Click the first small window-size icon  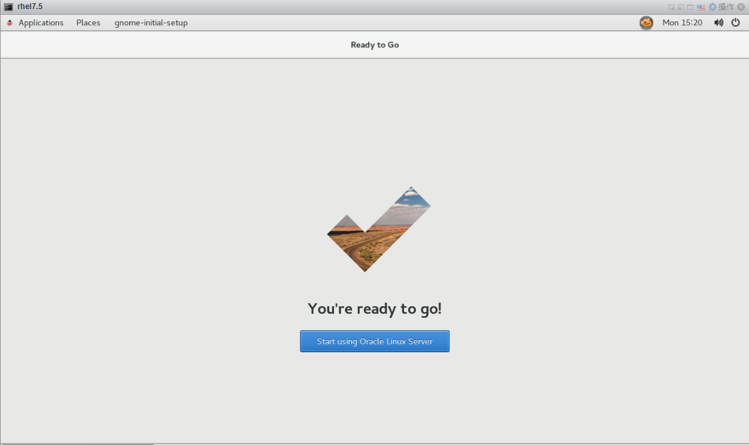pos(671,7)
